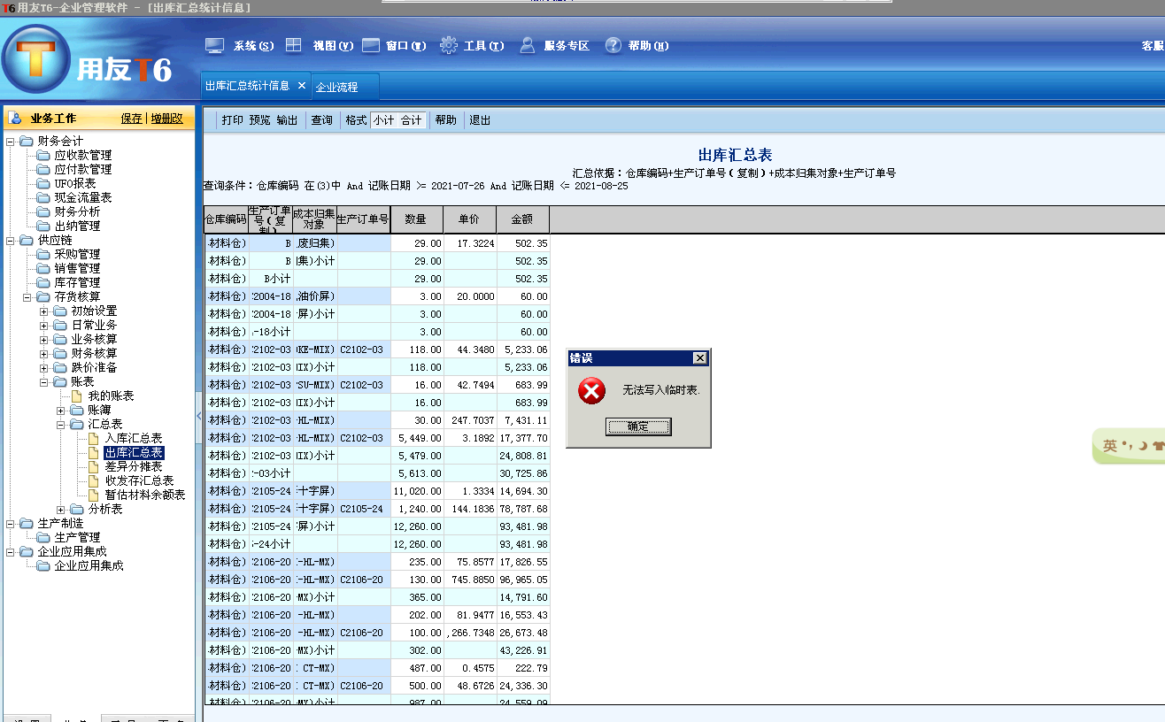The width and height of the screenshot is (1165, 722).
Task: Click the window icon of 窗口 menu
Action: tap(371, 45)
